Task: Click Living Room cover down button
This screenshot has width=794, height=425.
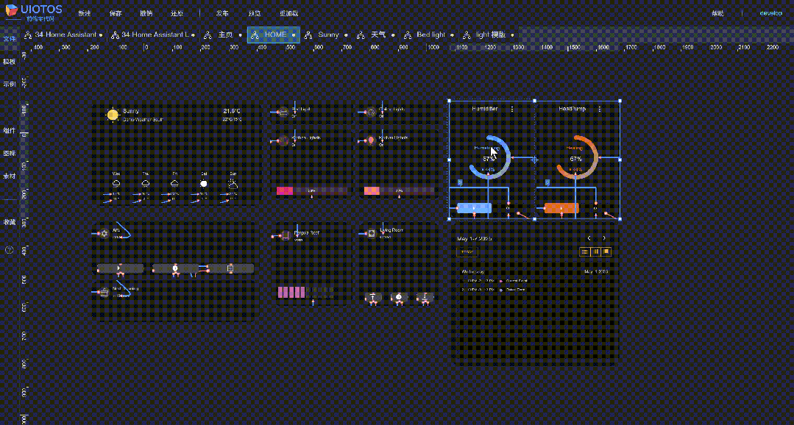Action: tap(425, 296)
